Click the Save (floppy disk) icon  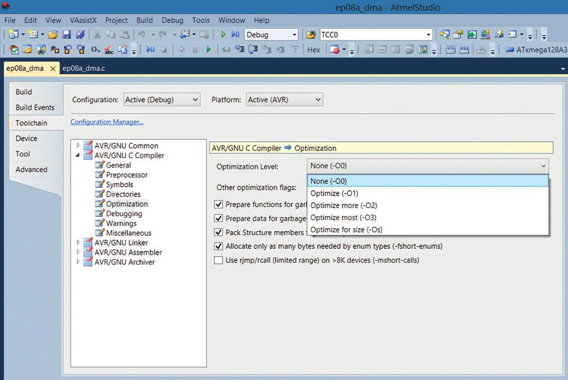pyautogui.click(x=67, y=34)
